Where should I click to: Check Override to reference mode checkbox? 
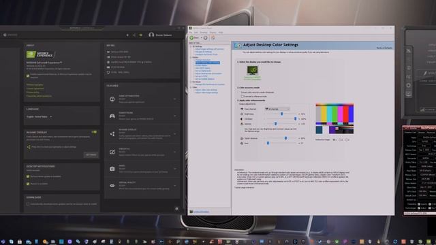243,97
